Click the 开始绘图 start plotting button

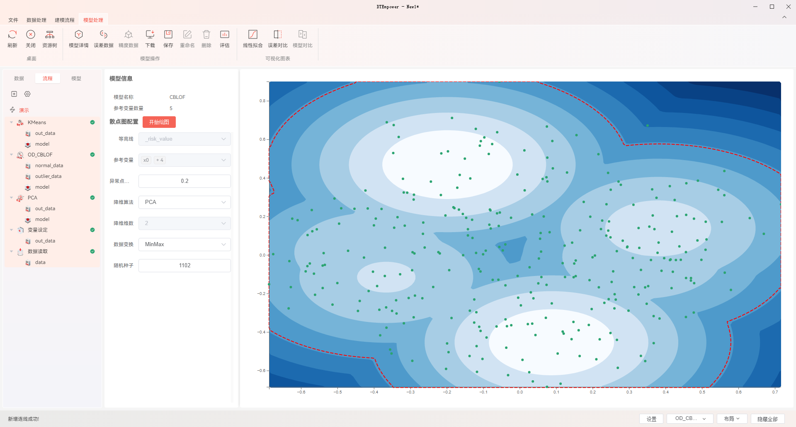159,122
